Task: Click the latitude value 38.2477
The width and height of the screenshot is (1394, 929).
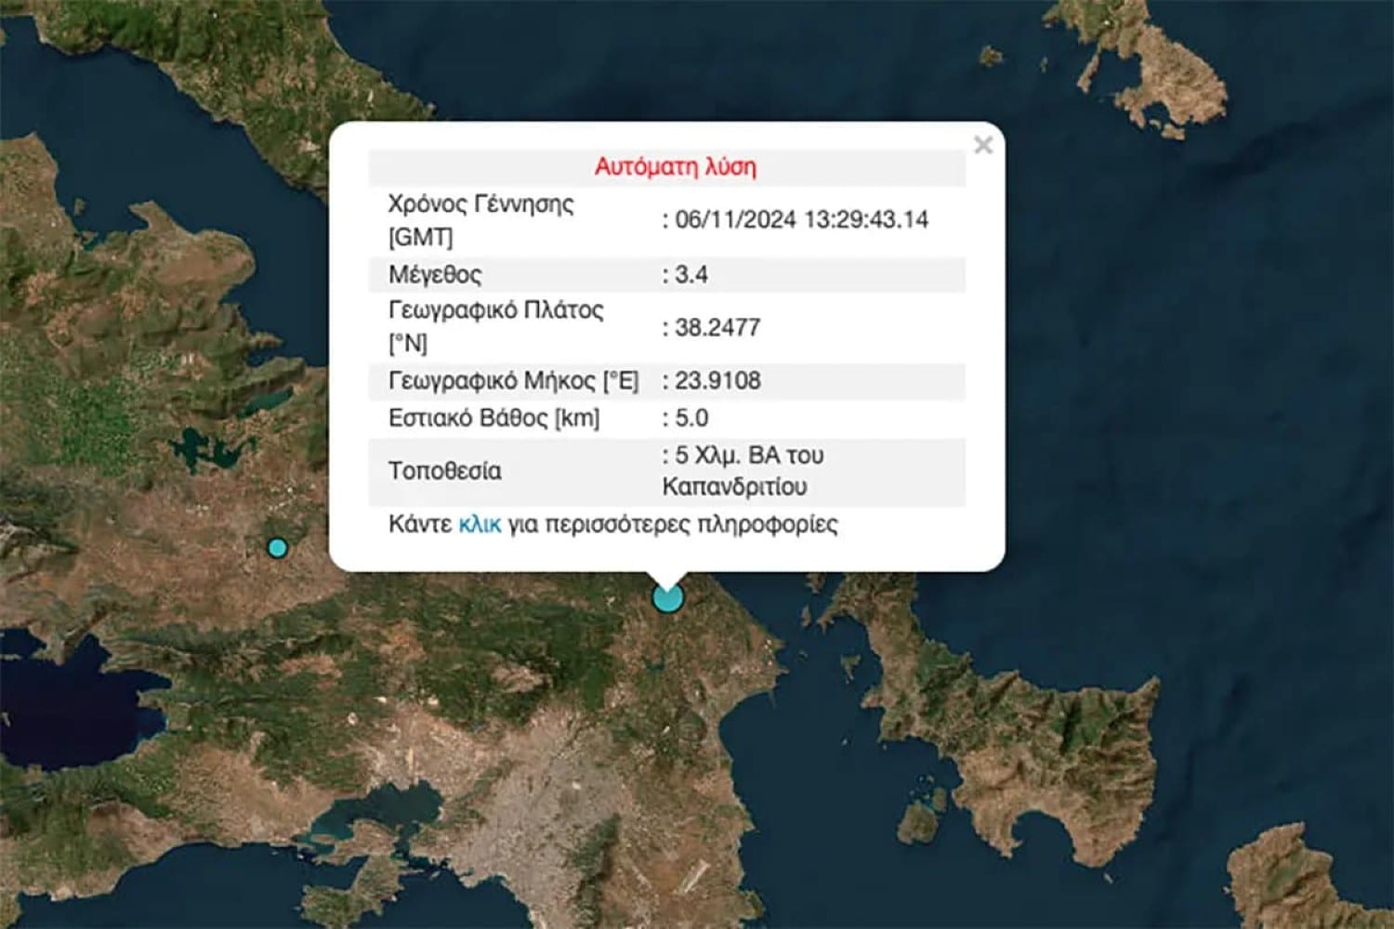Action: 717,328
